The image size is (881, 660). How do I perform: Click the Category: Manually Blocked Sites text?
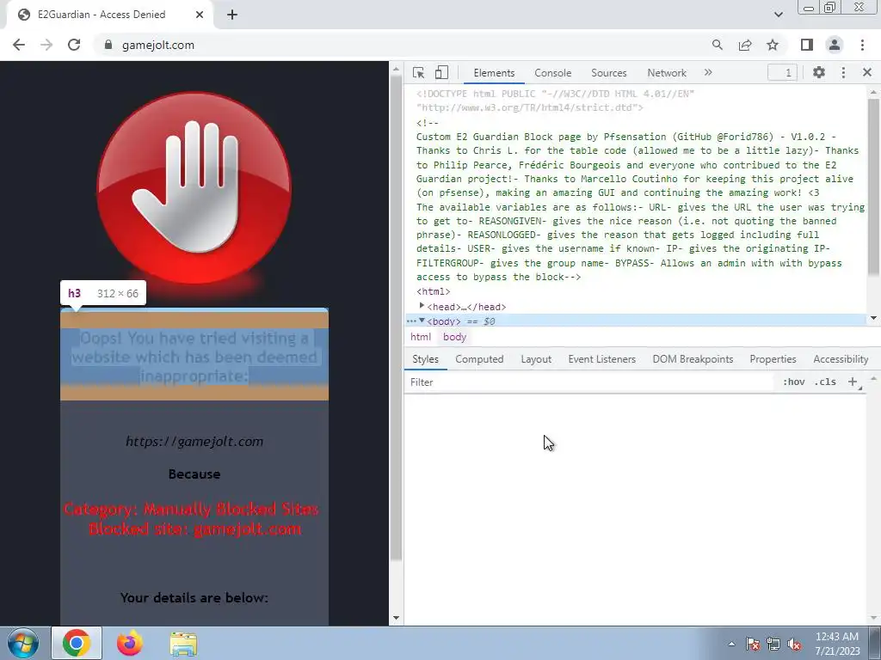pyautogui.click(x=191, y=509)
